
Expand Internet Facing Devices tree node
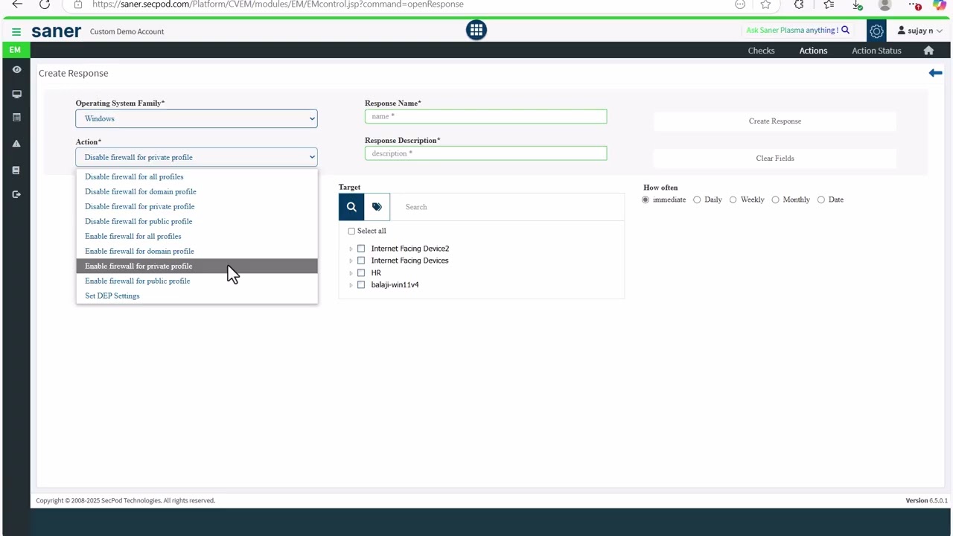click(351, 261)
